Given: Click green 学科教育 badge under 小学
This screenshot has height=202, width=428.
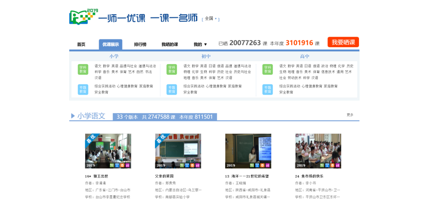Looking at the screenshot, I should (83, 69).
